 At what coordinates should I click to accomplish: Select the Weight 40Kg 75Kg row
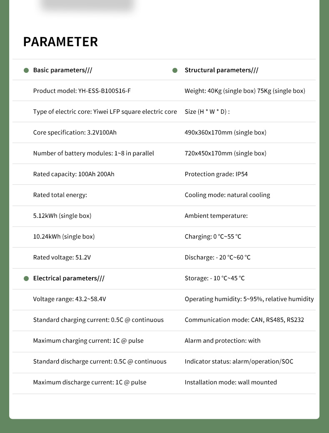[x=245, y=91]
